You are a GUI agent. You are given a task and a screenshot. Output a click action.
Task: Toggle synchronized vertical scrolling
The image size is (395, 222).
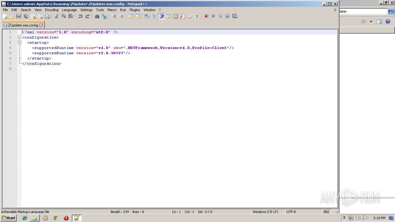click(131, 16)
